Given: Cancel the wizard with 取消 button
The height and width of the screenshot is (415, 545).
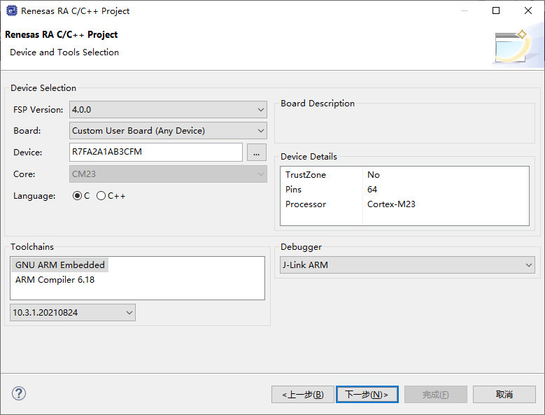Looking at the screenshot, I should pos(504,395).
